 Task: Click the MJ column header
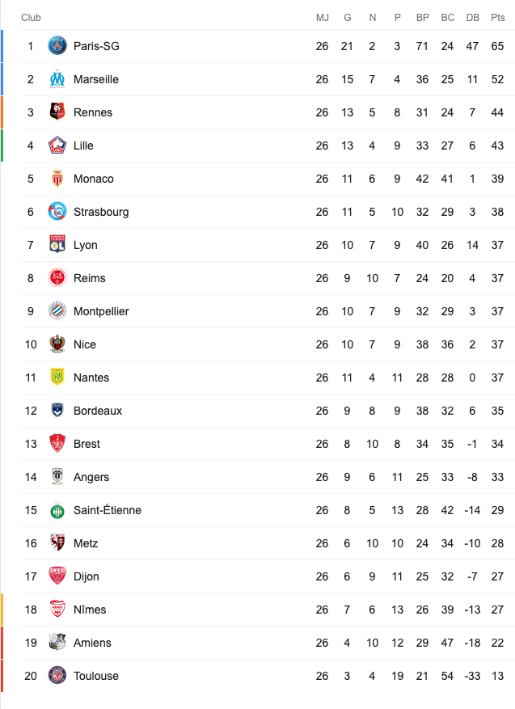[322, 18]
